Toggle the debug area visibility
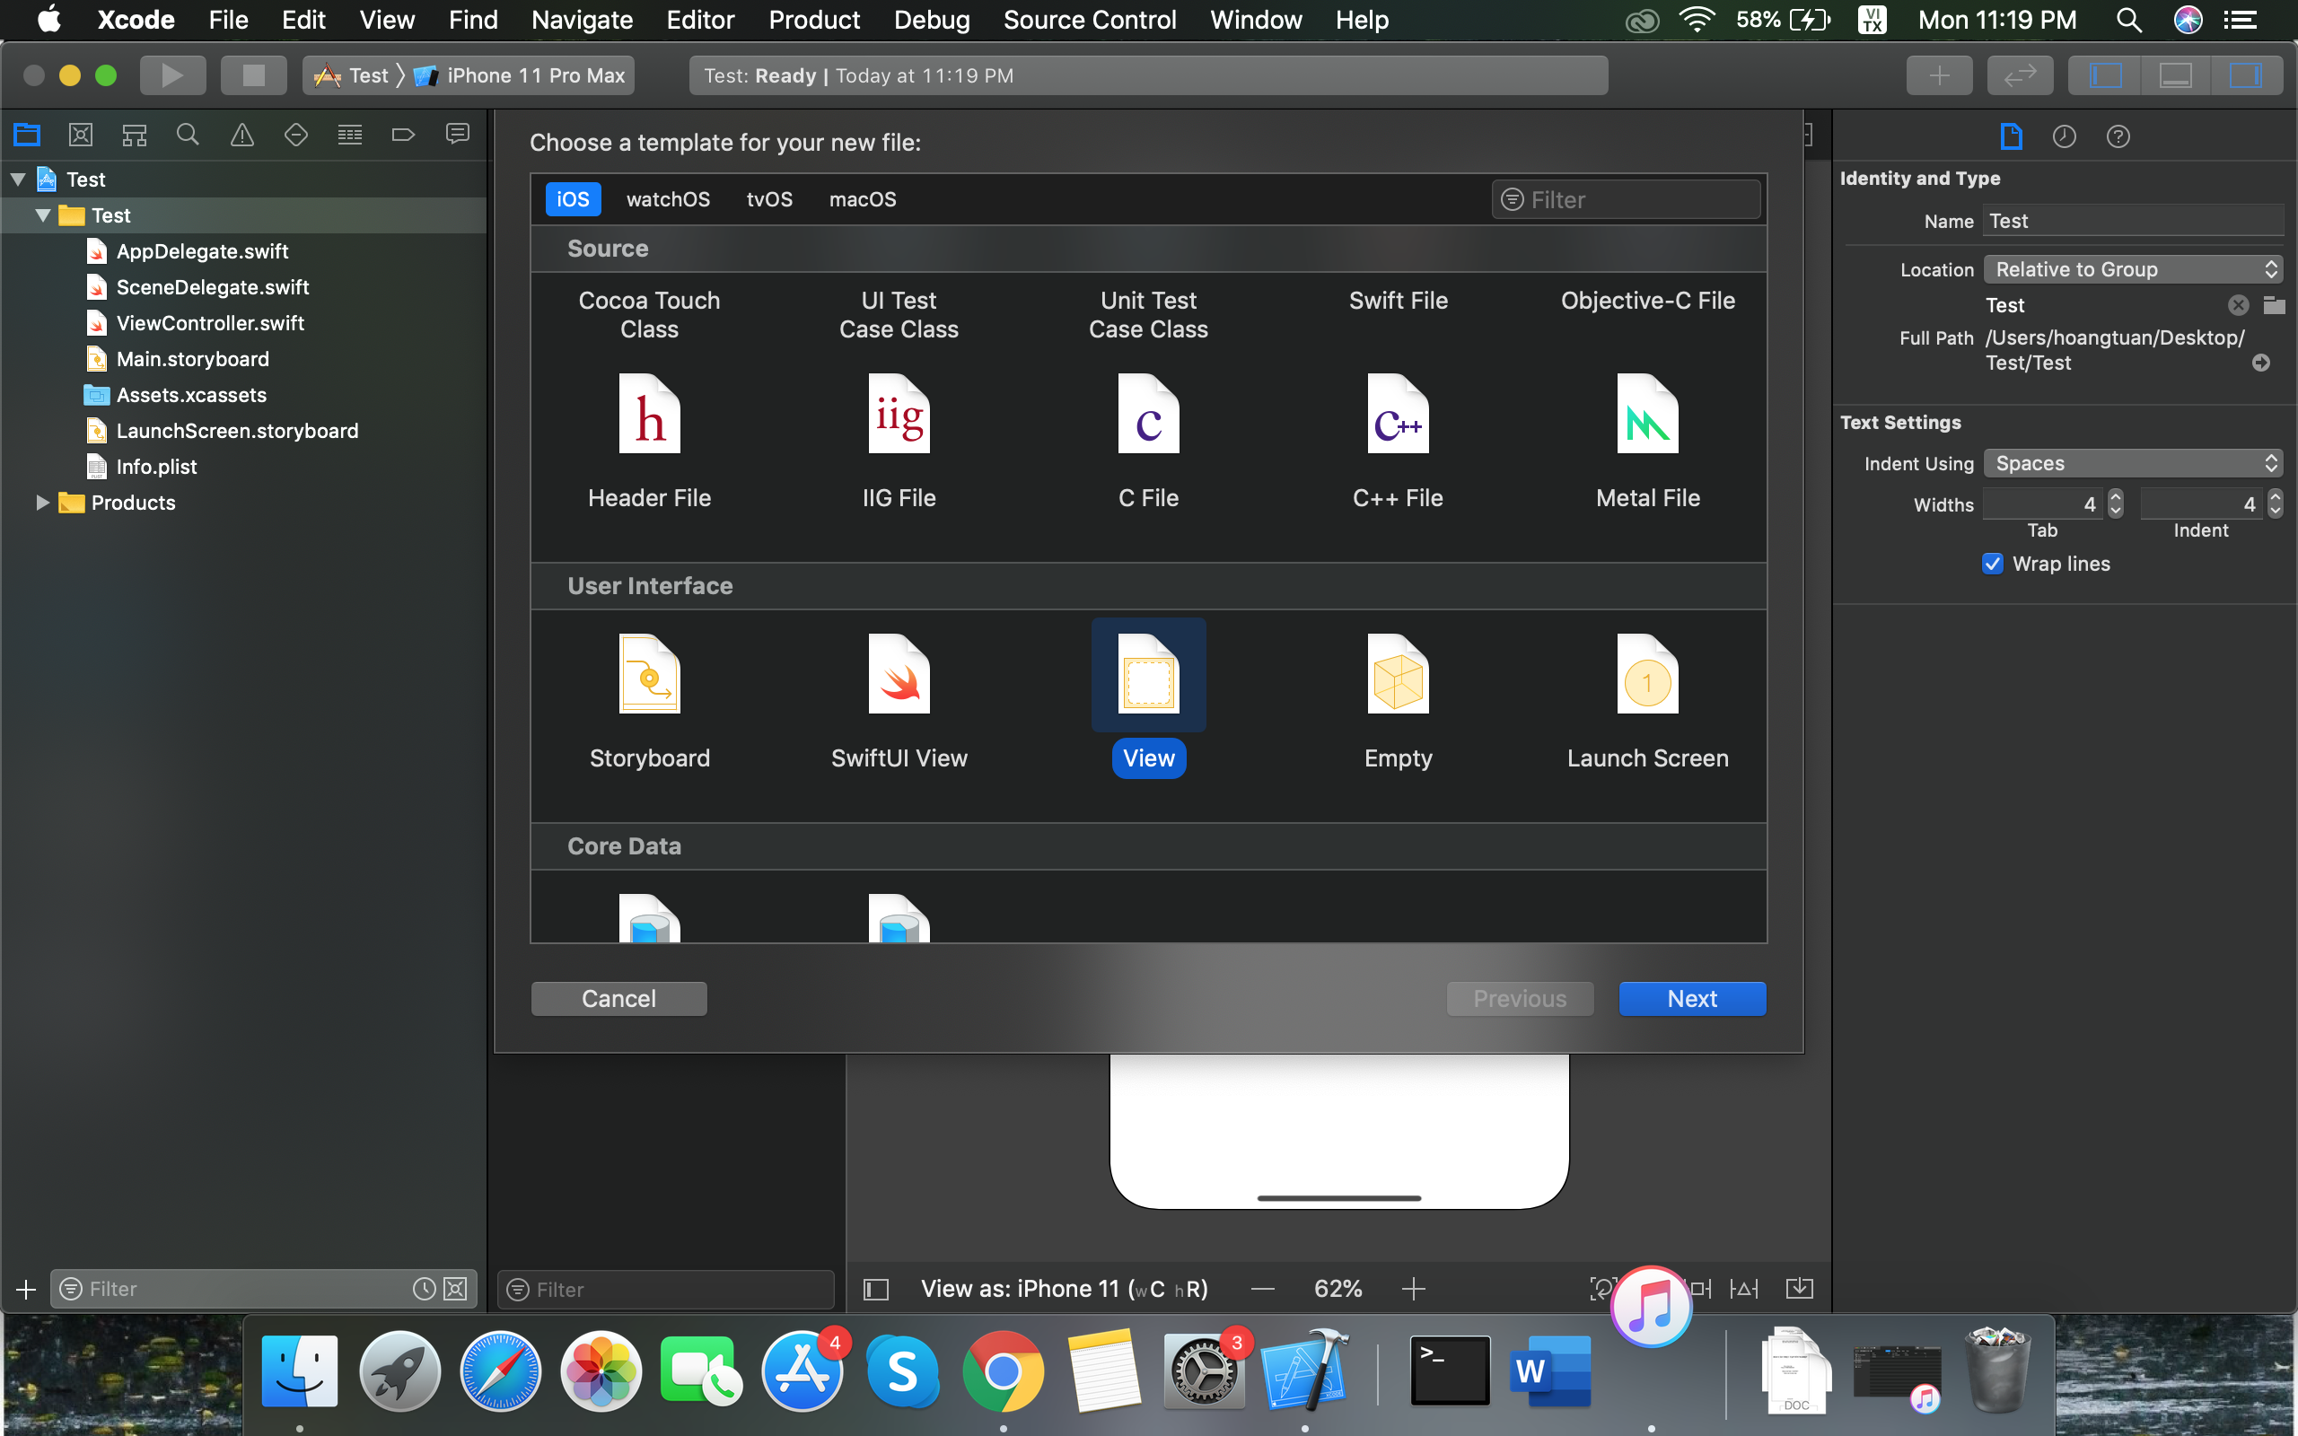 [2176, 75]
